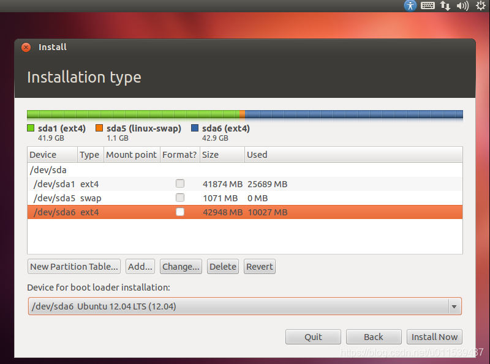The height and width of the screenshot is (364, 490).
Task: Toggle format checkbox for /dev/sda1
Action: (x=180, y=184)
